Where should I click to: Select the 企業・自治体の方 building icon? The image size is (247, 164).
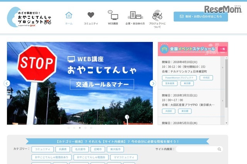click(135, 15)
